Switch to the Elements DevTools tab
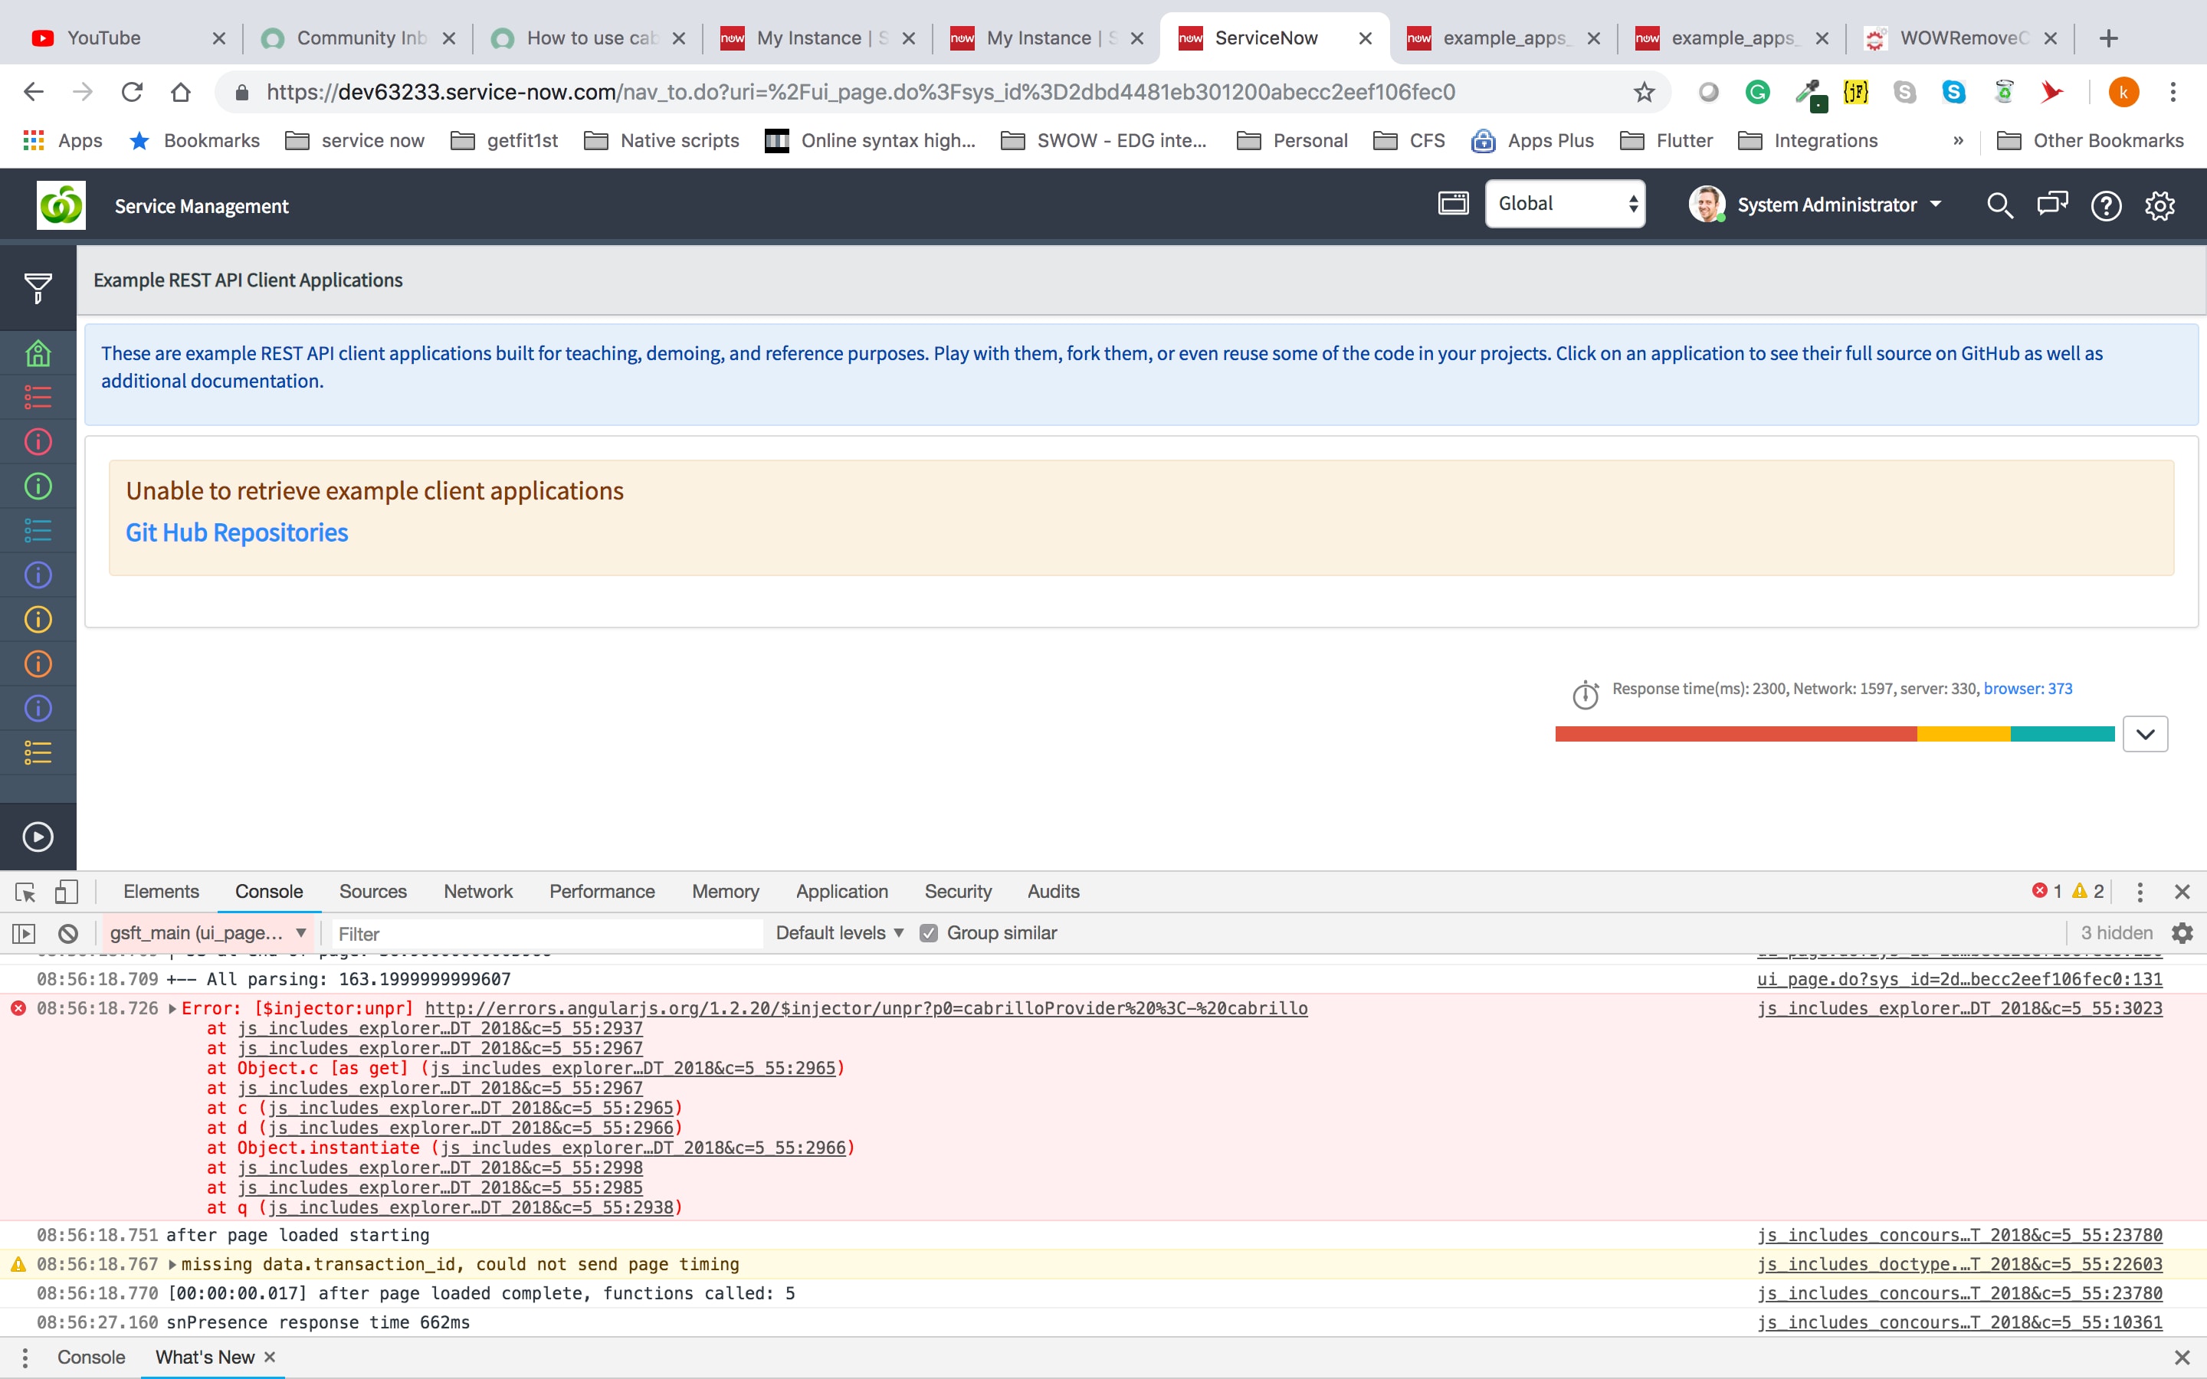Screen dimensions: 2207x1379 160,892
